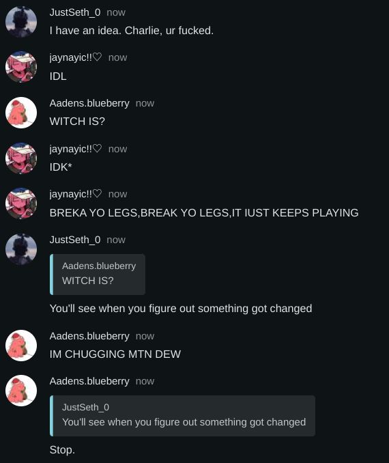Jump to quoted "You'll see when" message from JustSeth_0
This screenshot has height=463, width=389.
click(182, 416)
